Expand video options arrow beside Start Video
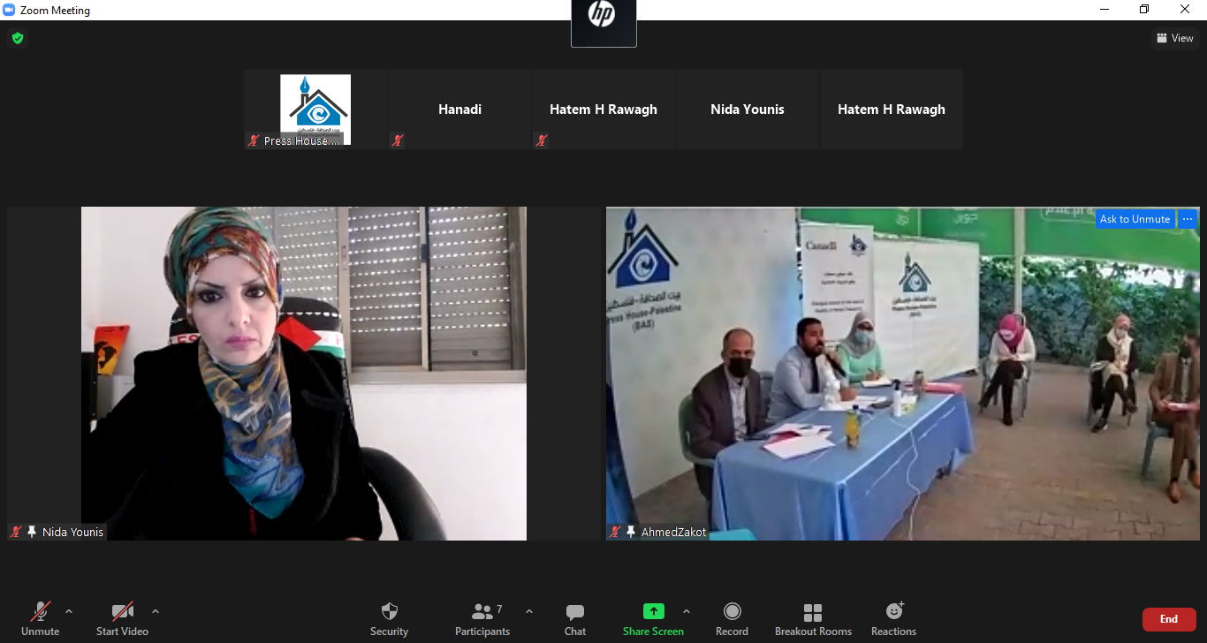1207x643 pixels. pyautogui.click(x=156, y=611)
